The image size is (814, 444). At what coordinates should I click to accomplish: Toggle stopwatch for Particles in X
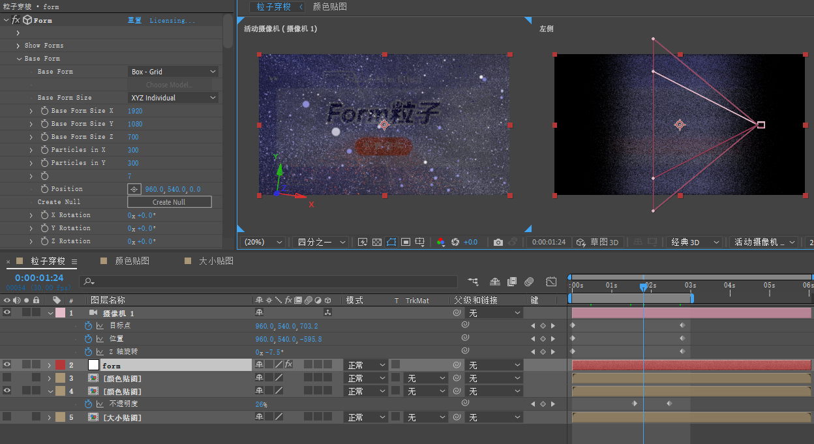pos(44,150)
